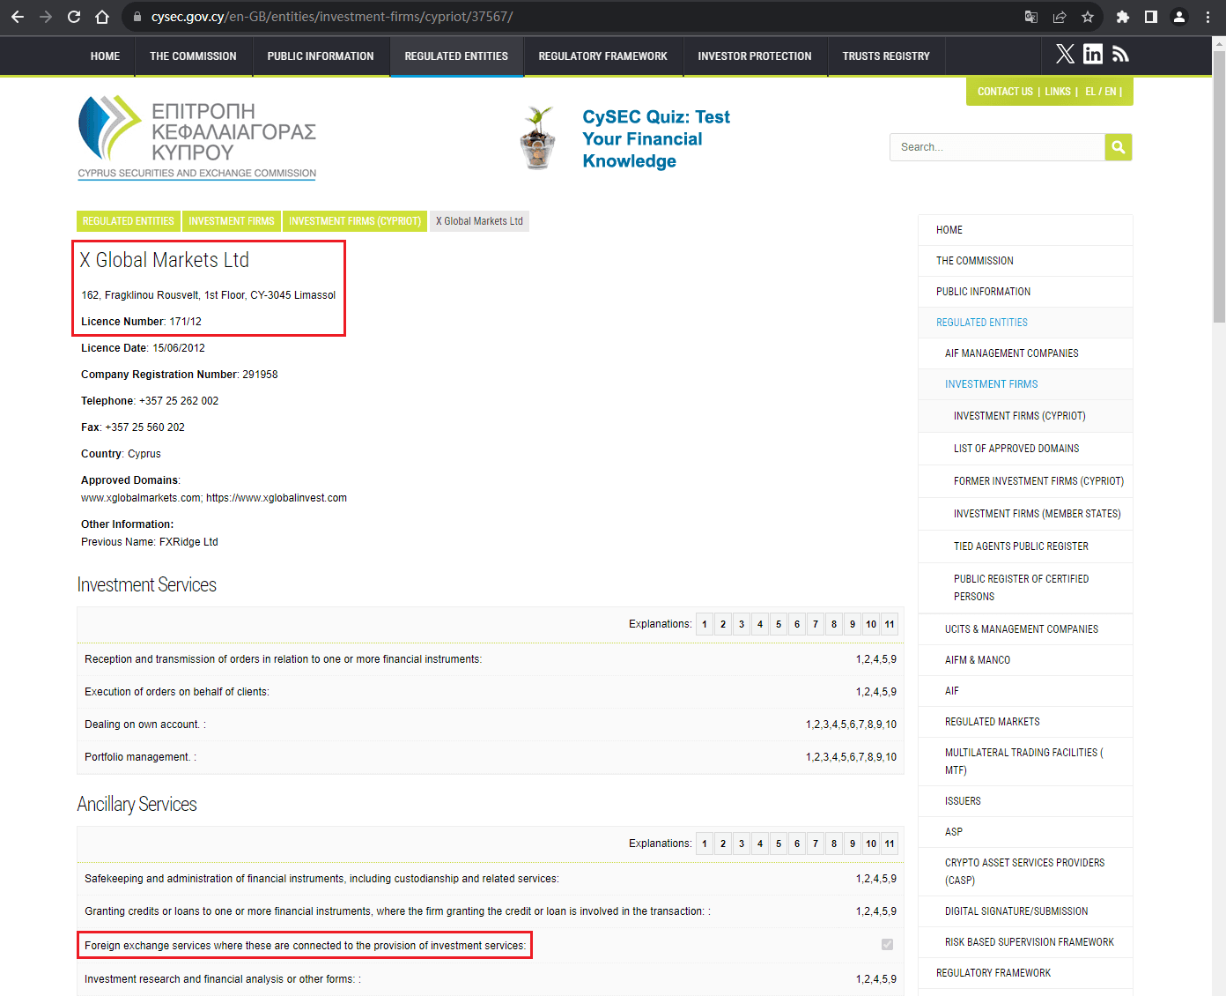Click INVESTMENT FIRMS (CYPRIOT) breadcrumb
Viewport: 1226px width, 996px height.
coord(355,221)
